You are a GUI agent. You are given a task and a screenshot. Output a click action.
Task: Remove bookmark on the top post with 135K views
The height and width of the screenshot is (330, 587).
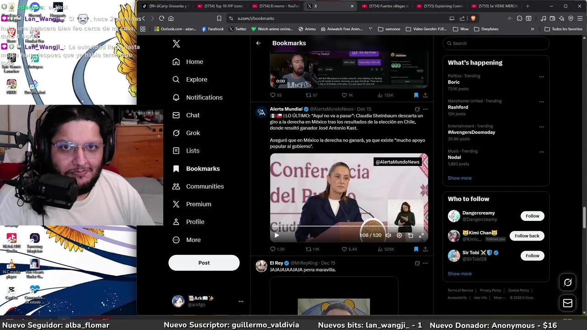(416, 95)
